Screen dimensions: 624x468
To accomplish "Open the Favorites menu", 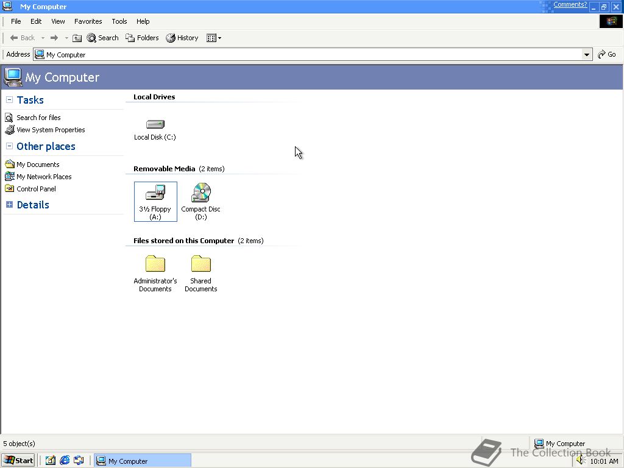I will (x=88, y=21).
